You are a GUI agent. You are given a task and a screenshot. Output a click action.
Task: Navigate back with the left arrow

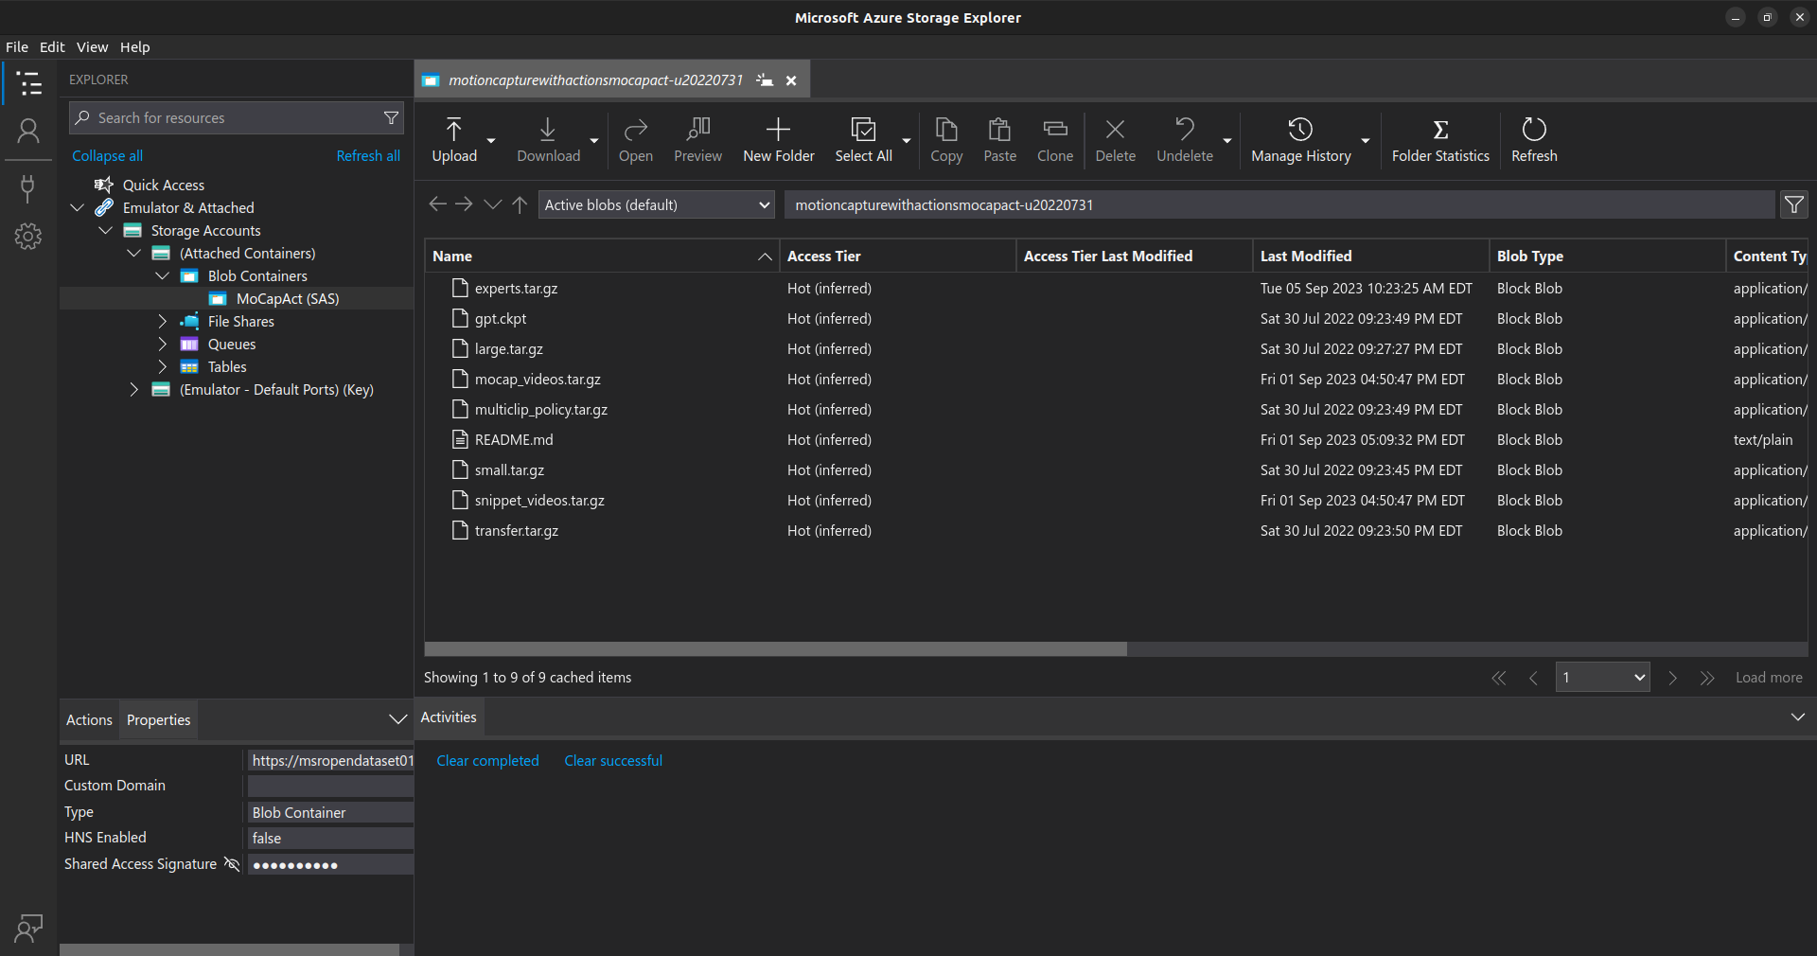tap(437, 204)
